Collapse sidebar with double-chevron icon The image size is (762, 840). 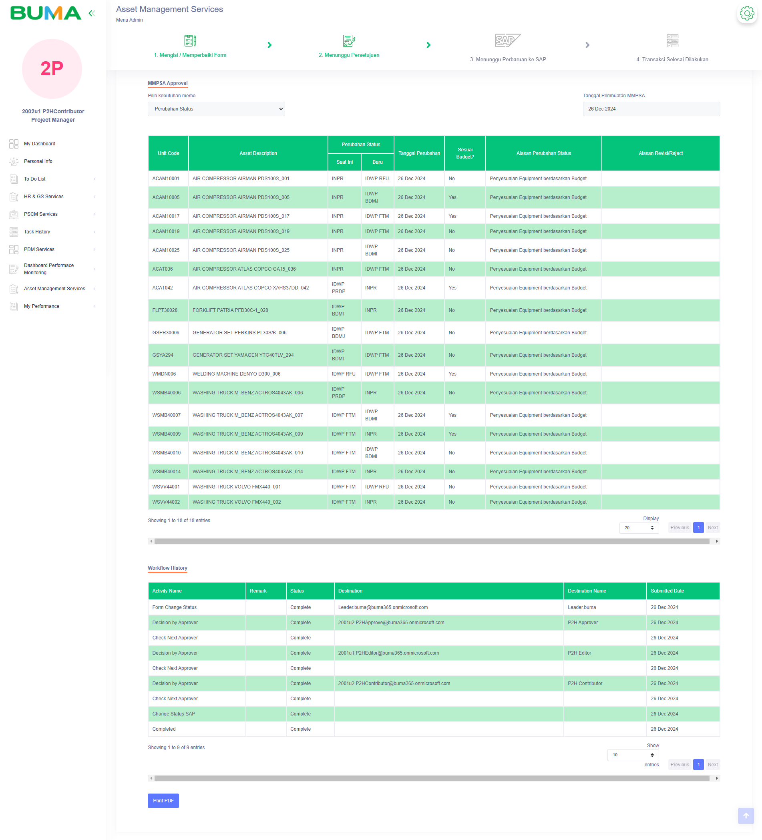point(92,13)
